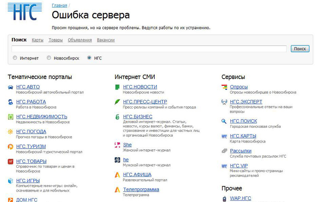Open the he magazine link
320x202 pixels.
tap(126, 160)
